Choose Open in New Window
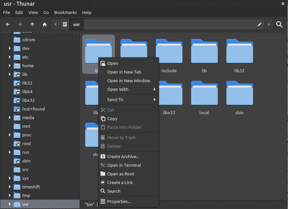 (129, 81)
